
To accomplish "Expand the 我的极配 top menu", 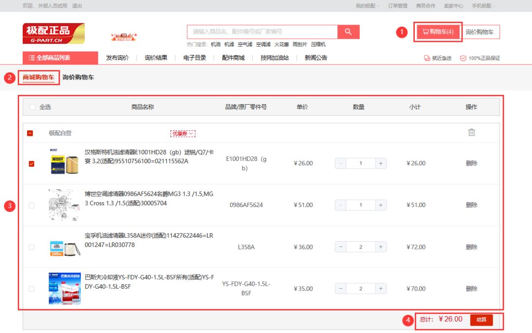I will (x=367, y=6).
